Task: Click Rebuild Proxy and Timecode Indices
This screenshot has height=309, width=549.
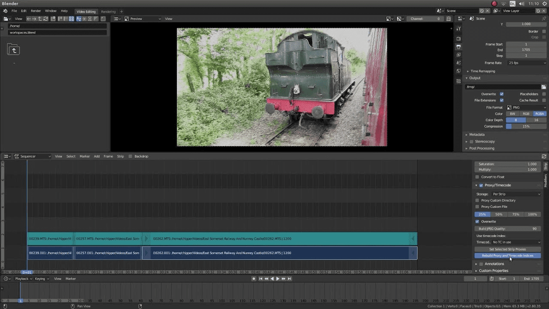Action: [x=507, y=255]
